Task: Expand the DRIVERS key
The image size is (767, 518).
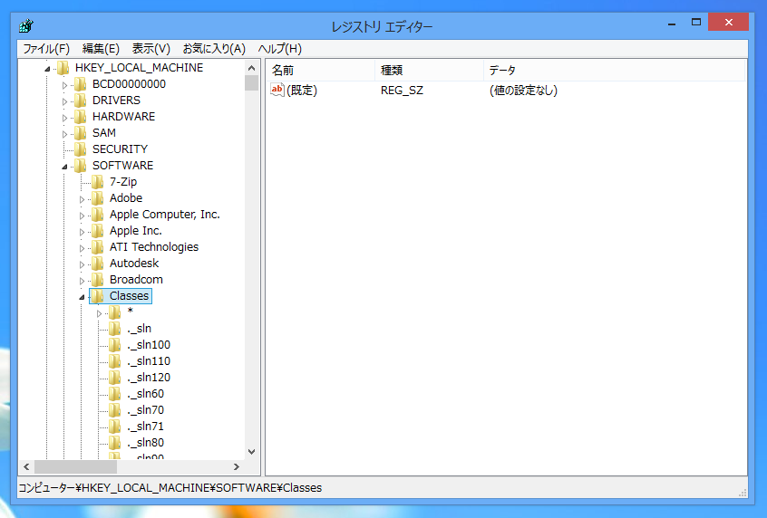Action: pyautogui.click(x=64, y=101)
